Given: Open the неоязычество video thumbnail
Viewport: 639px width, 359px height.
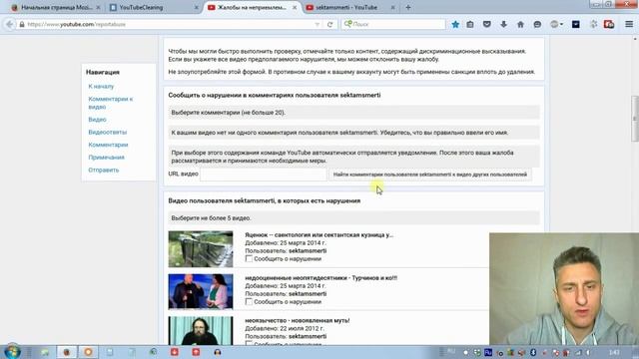Looking at the screenshot, I should coord(201,331).
